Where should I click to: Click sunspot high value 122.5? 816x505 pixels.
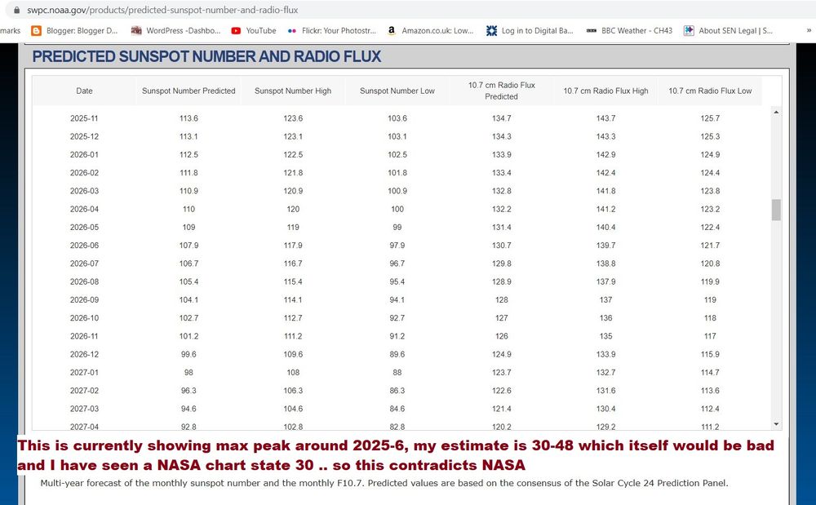pyautogui.click(x=293, y=154)
